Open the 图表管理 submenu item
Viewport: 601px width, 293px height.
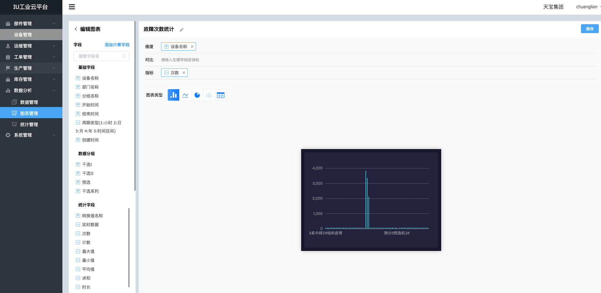coord(31,113)
